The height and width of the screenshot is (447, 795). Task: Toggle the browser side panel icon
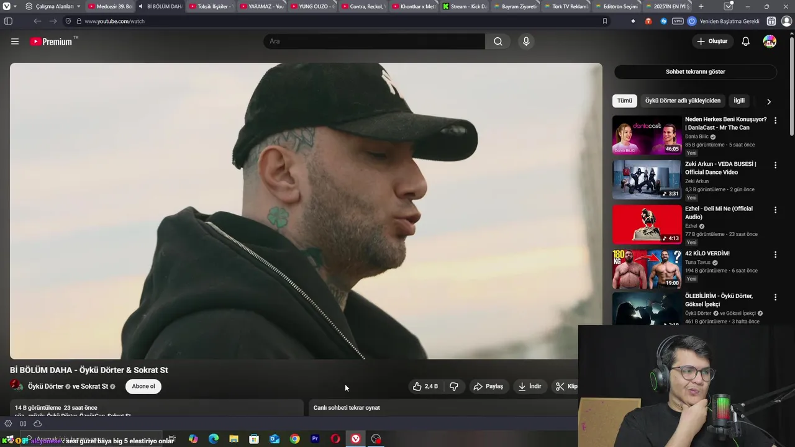coord(8,21)
